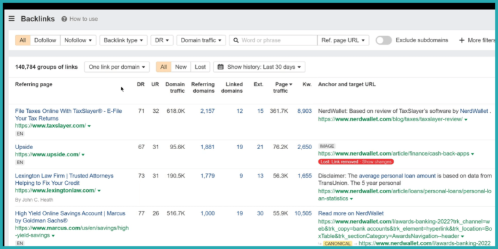Click keywords value 10,505
Screen dimensions: 498x249
[x=303, y=213]
